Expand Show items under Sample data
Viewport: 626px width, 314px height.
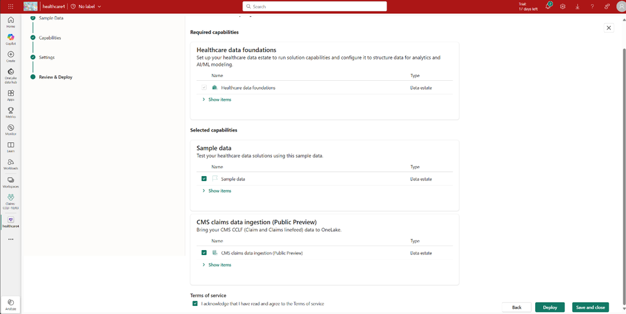tap(216, 191)
